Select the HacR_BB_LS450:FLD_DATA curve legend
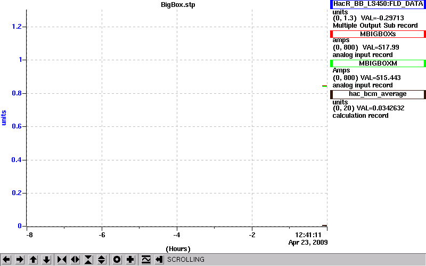The width and height of the screenshot is (426, 266). click(x=378, y=4)
